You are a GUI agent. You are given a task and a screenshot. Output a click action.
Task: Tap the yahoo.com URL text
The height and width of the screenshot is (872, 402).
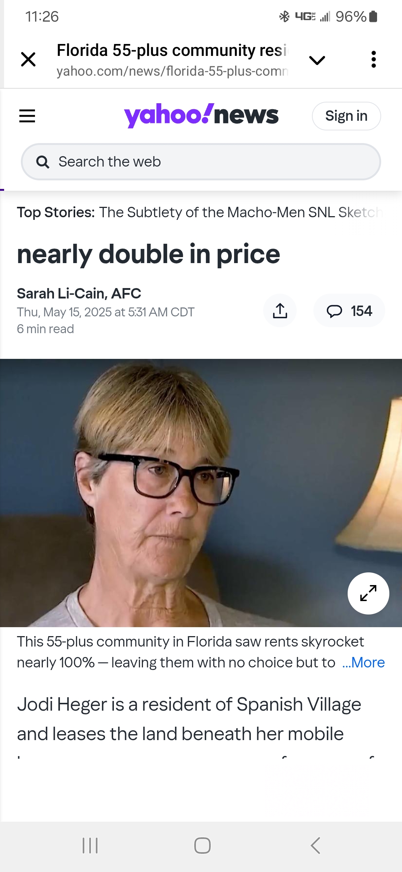point(172,71)
